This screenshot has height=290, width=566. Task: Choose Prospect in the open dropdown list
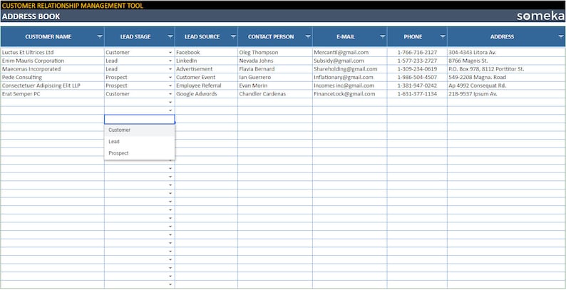140,153
